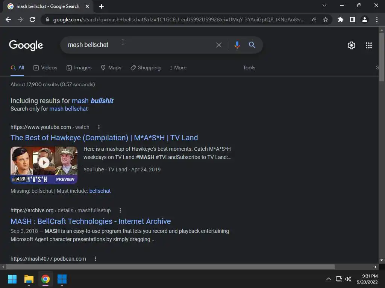Screen dimensions: 385x288
Task: Start voice search microphone
Action: pyautogui.click(x=237, y=45)
